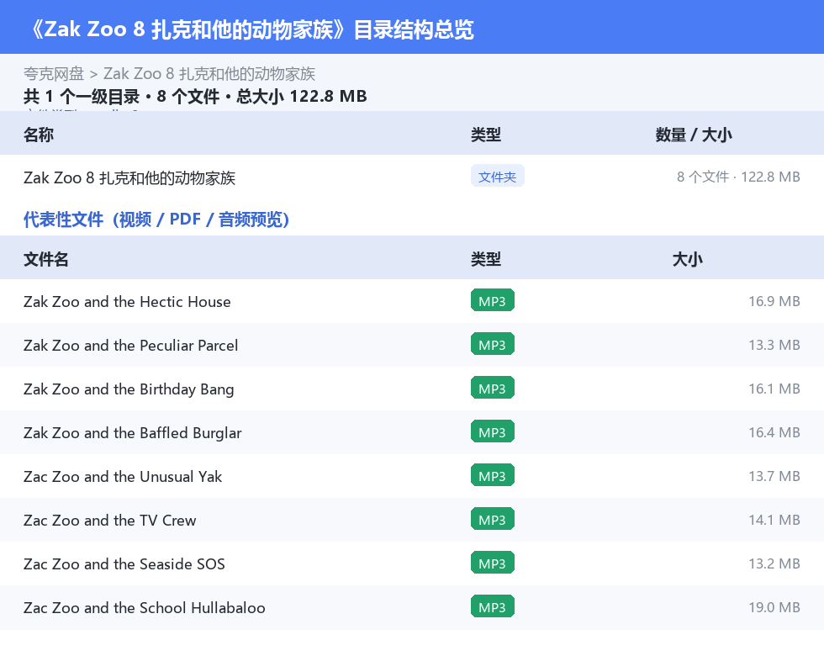The height and width of the screenshot is (656, 824).
Task: Click breadcrumb Zak Zoo 8 扎克和他的动物家族
Action: click(x=209, y=74)
